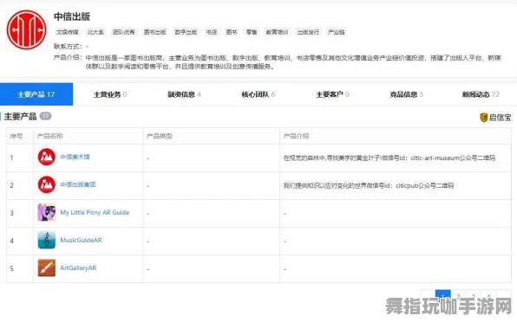
Task: Click the 文娱传媒 tag
Action: tap(68, 32)
